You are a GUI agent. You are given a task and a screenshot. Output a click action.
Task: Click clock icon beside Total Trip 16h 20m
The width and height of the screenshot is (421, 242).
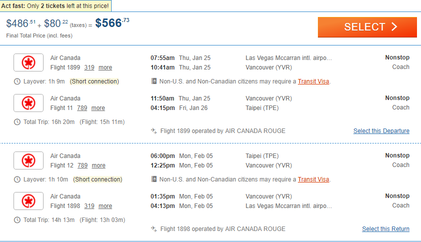pyautogui.click(x=18, y=122)
